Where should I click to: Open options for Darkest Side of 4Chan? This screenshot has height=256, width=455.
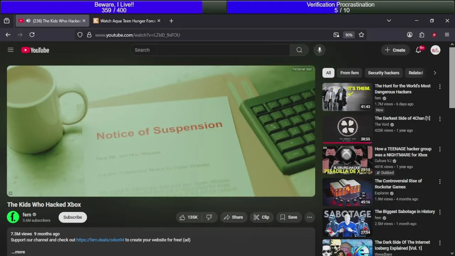click(440, 119)
